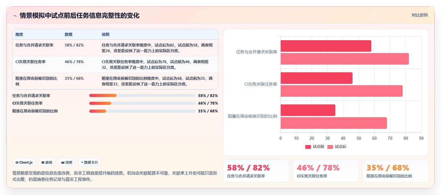The image size is (441, 195).
Task: Click the 试点前 bar for 阻塞在周会前被识别的比例
Action: (308, 110)
